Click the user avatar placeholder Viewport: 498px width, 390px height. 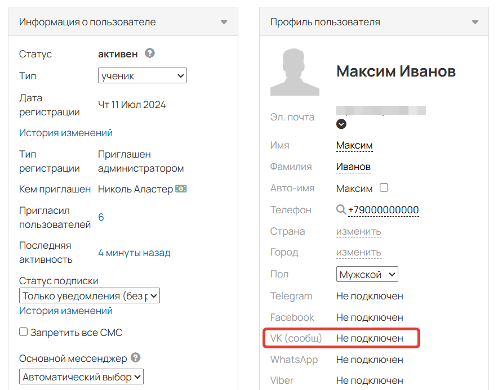(x=294, y=71)
